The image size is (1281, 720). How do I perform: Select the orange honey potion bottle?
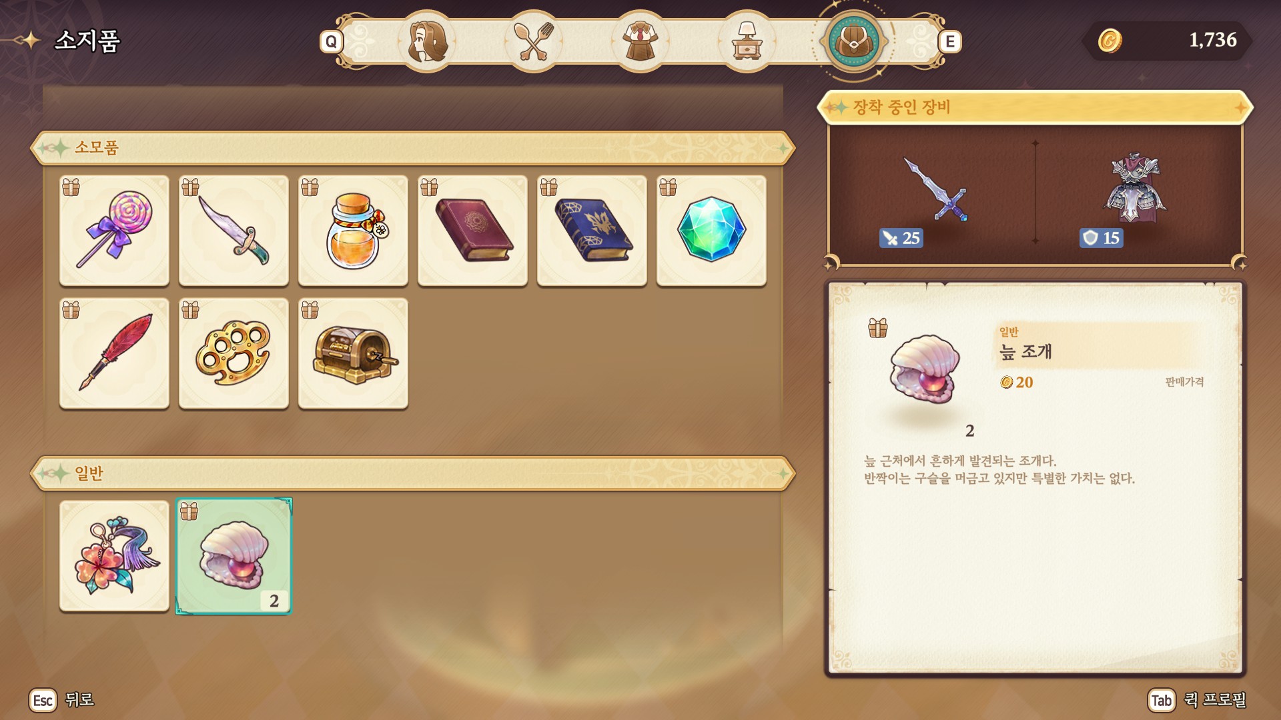click(x=353, y=231)
